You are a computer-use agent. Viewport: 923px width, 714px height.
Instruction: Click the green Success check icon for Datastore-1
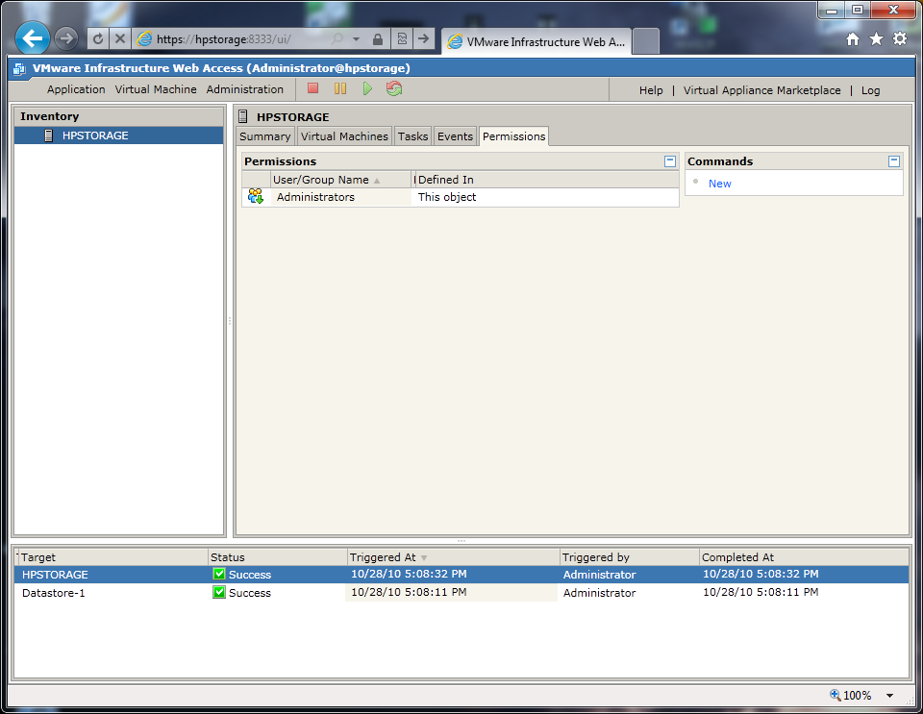219,592
